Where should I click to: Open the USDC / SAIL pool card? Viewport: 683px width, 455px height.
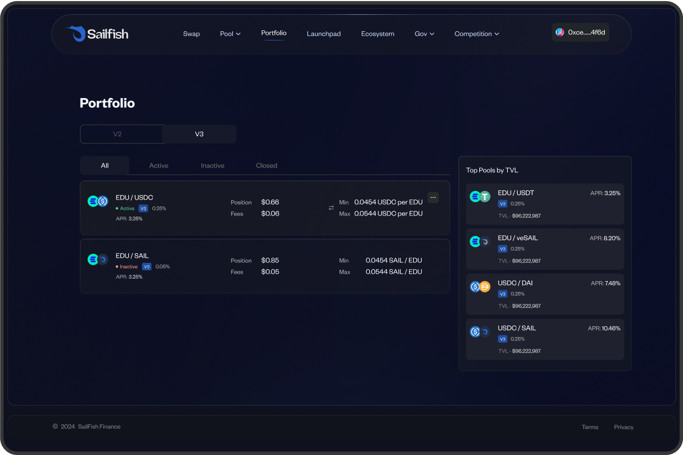pos(544,339)
